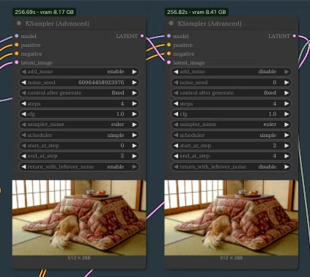Click the model input socket on left KSampler

pyautogui.click(x=16, y=36)
